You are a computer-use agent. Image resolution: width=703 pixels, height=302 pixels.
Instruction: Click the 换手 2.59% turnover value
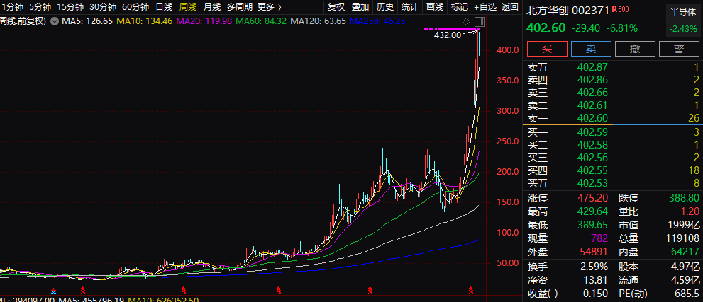tap(594, 267)
